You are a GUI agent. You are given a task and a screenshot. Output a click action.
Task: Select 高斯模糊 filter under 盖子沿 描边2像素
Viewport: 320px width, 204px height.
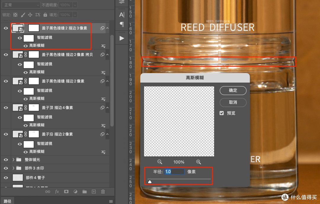click(37, 152)
